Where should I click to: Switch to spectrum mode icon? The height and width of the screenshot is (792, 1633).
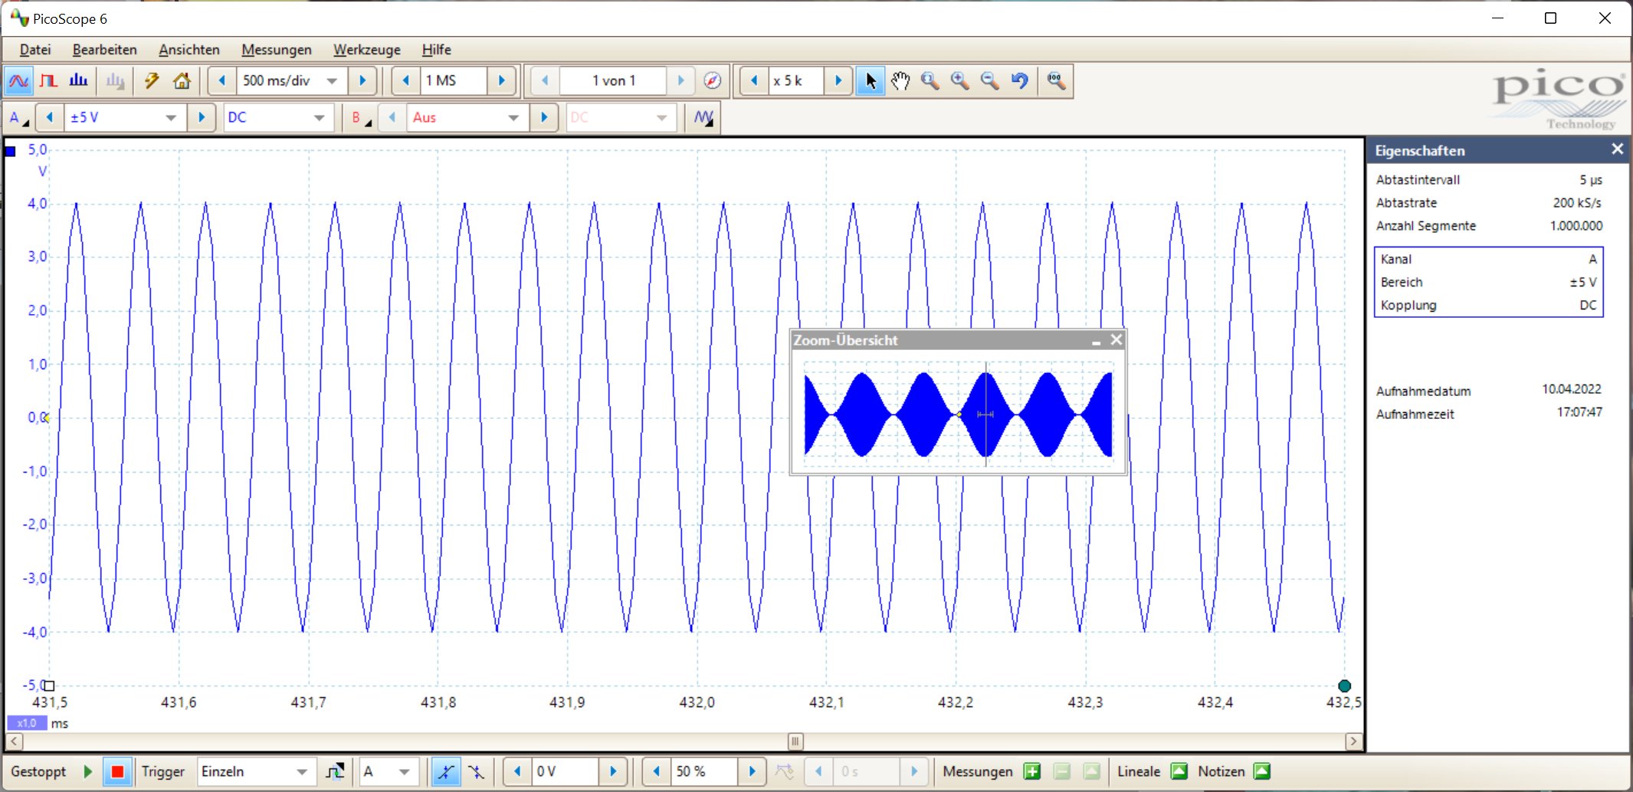pos(78,80)
